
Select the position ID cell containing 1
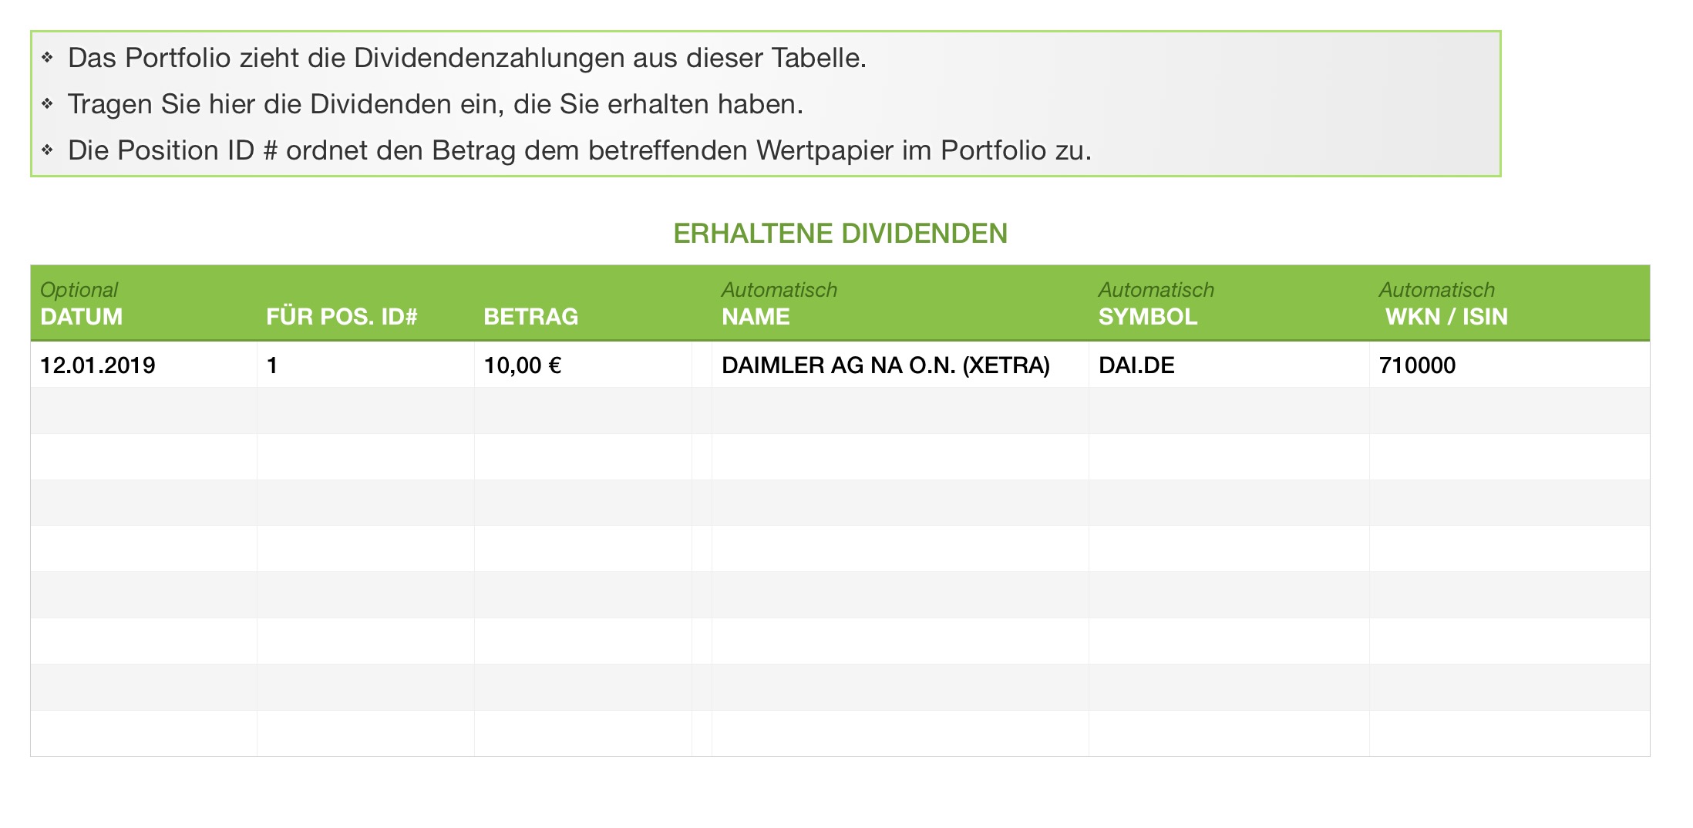[272, 365]
